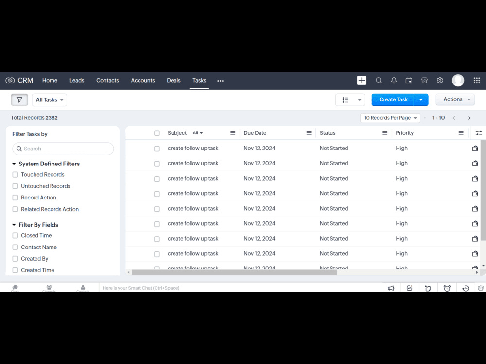Check the Closed Time field filter
This screenshot has height=364, width=486.
click(15, 235)
